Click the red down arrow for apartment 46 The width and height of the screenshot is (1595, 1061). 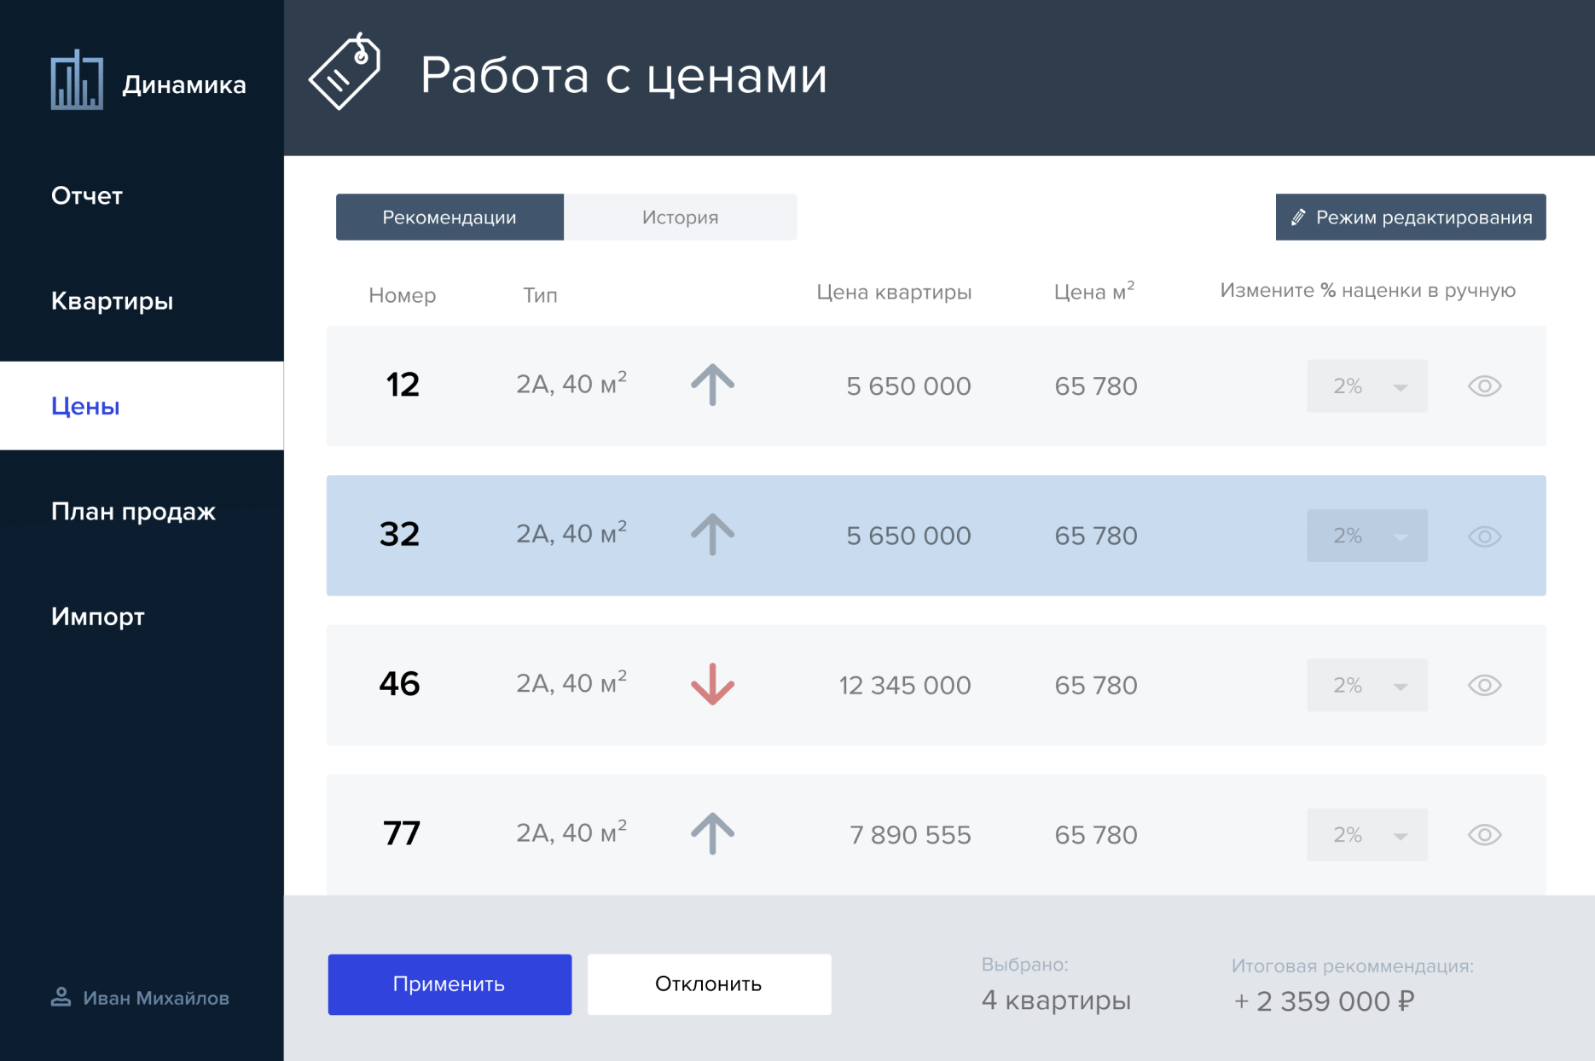click(x=712, y=684)
